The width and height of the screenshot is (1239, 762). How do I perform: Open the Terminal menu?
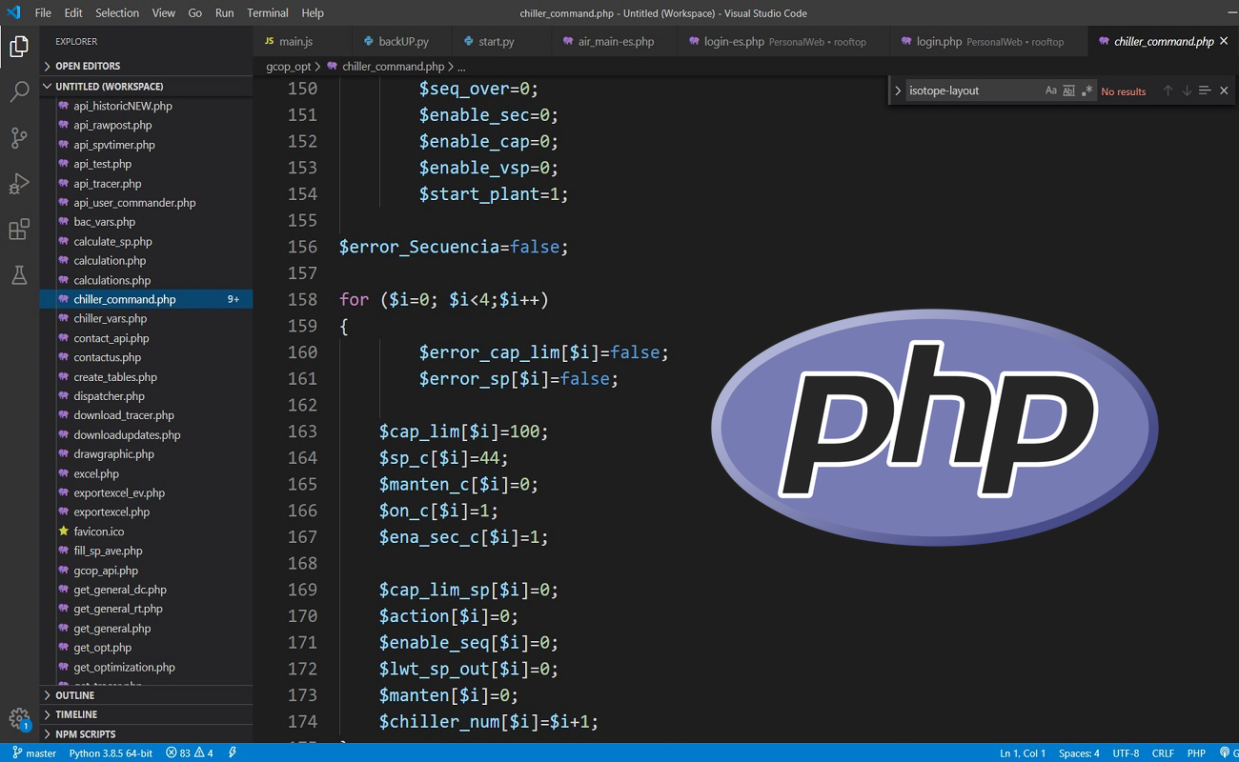tap(268, 12)
